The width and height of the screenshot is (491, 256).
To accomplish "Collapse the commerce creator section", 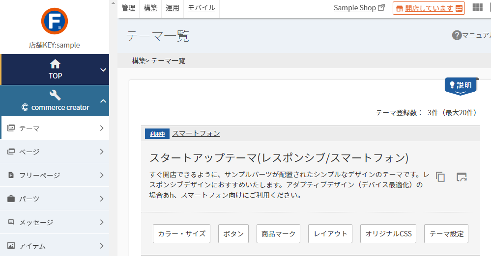I will point(103,101).
